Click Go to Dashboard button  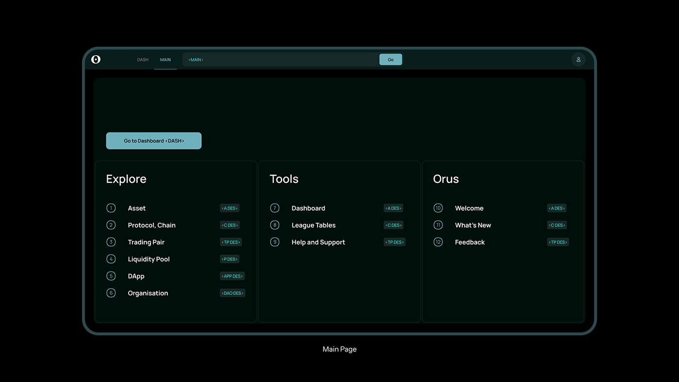coord(154,141)
